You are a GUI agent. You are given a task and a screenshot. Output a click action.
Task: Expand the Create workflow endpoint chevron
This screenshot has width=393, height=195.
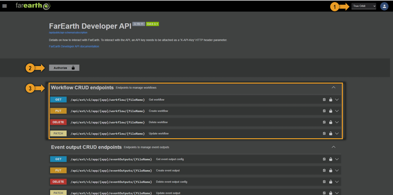click(x=337, y=111)
